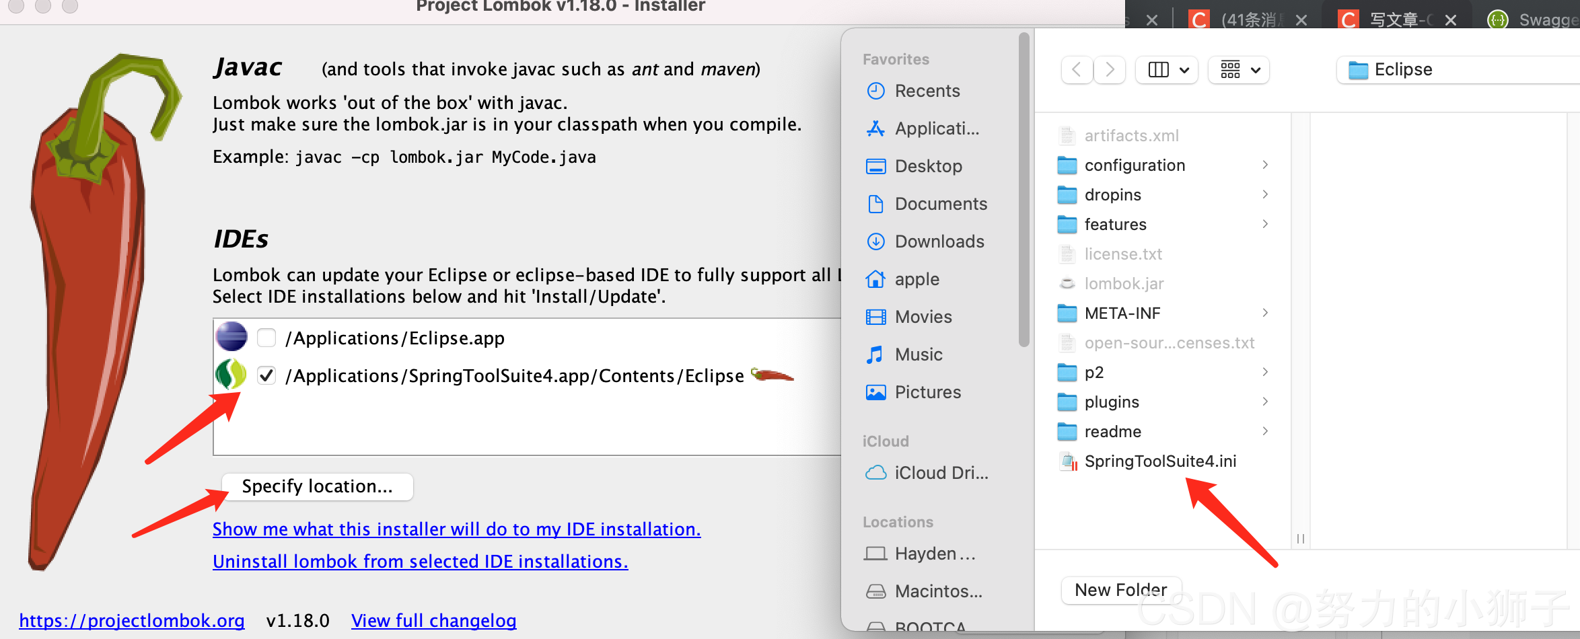Click the artifacts.xml file entry
The height and width of the screenshot is (639, 1580).
(x=1131, y=135)
